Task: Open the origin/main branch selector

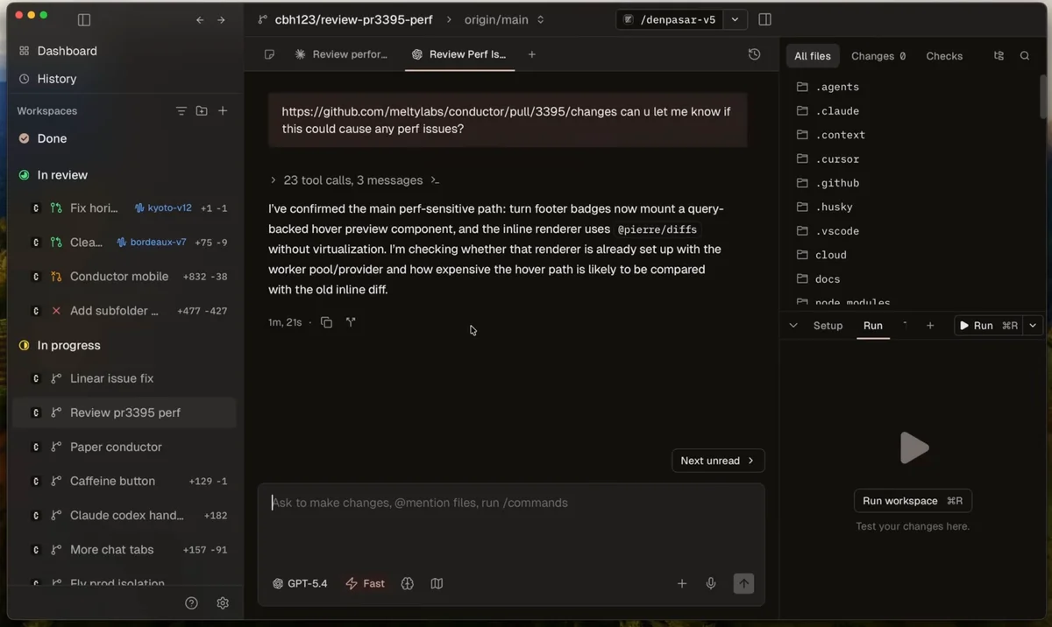Action: click(504, 19)
